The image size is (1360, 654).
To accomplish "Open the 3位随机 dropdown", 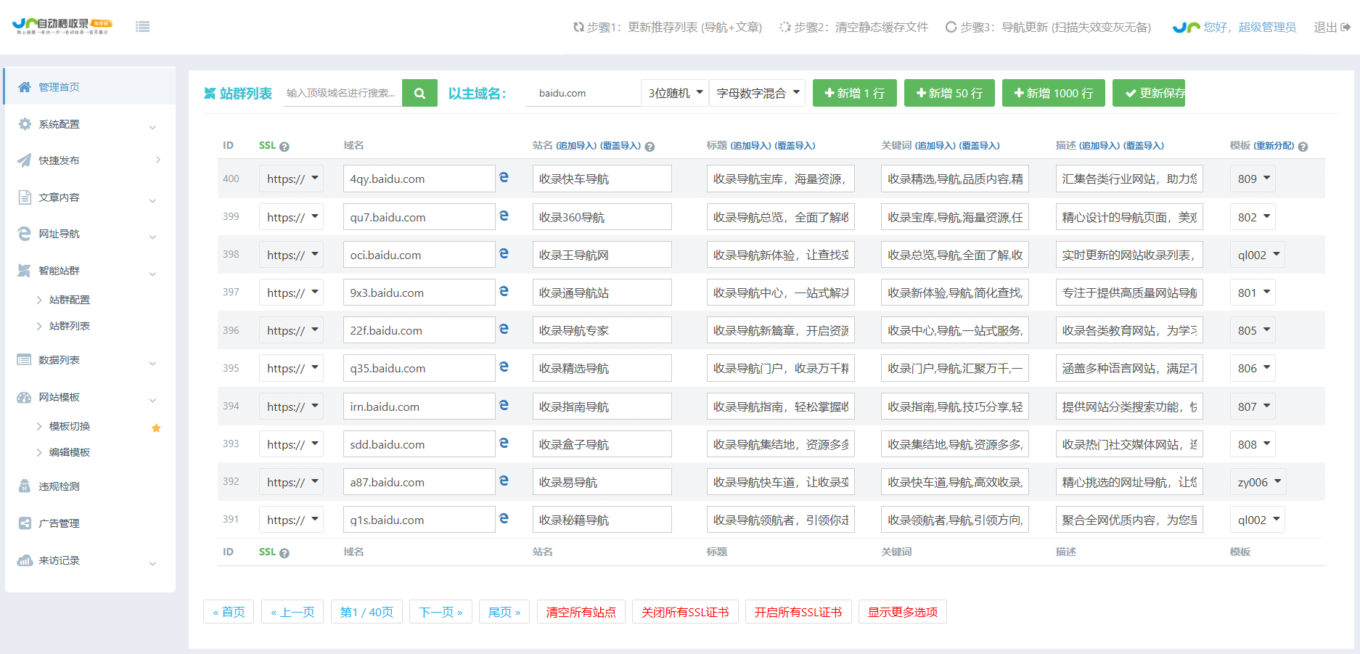I will (x=673, y=93).
